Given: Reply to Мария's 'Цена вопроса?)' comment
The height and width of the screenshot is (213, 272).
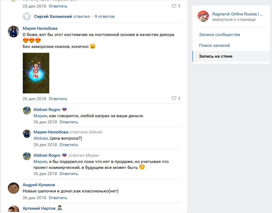Looking at the screenshot, I should (x=69, y=145).
